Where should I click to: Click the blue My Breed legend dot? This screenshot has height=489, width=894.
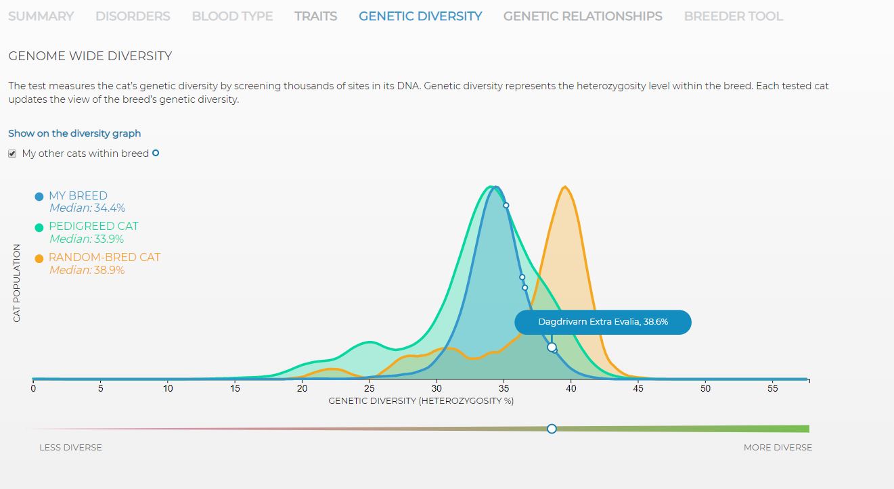[x=39, y=197]
